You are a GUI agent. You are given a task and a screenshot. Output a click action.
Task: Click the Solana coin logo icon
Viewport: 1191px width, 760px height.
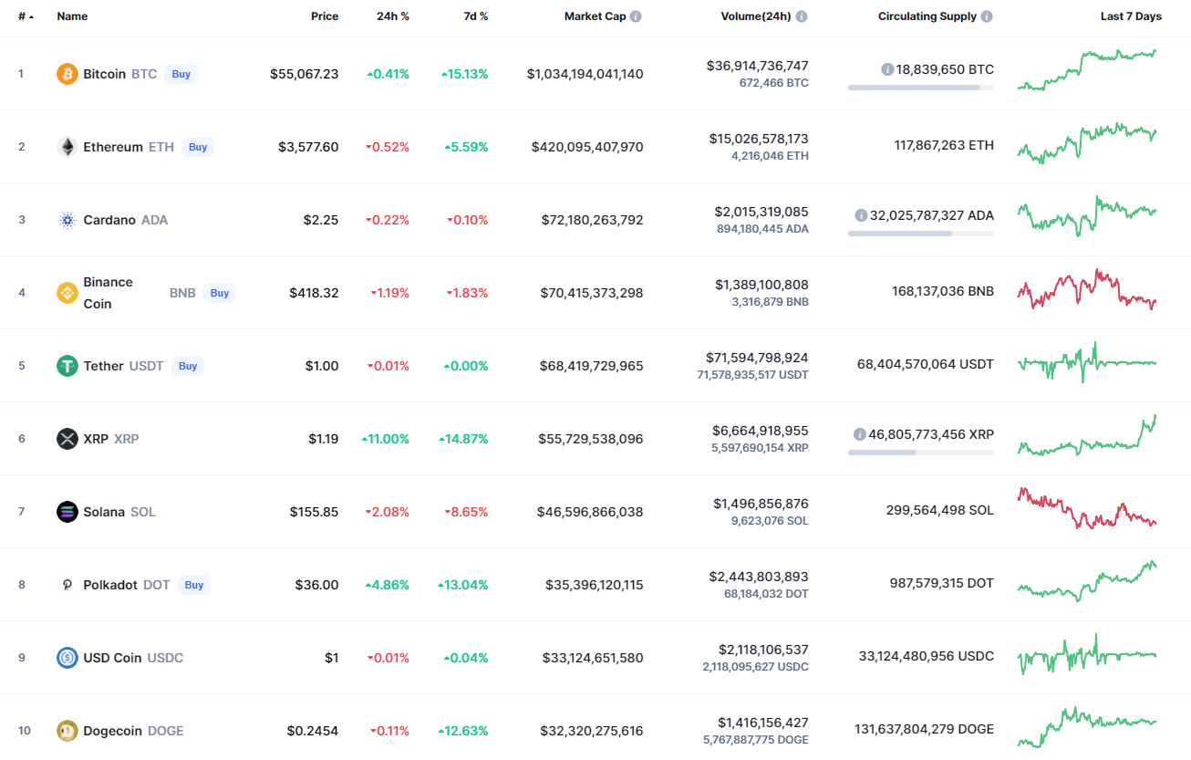pyautogui.click(x=67, y=512)
